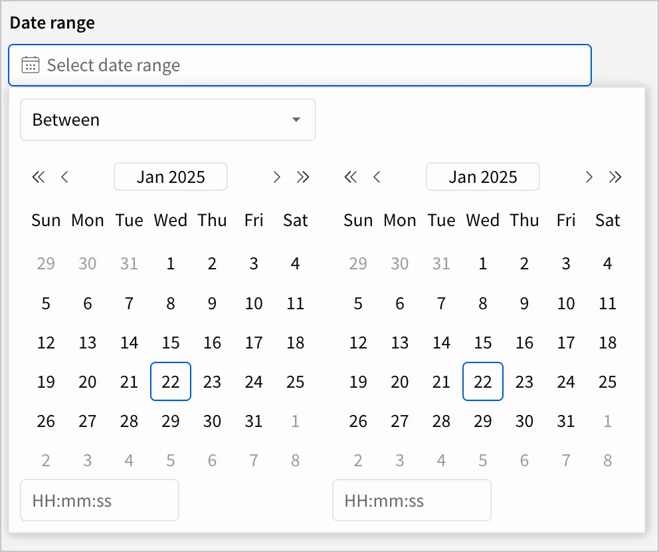Choose January 31 in the left calendar
The image size is (659, 552).
[254, 421]
